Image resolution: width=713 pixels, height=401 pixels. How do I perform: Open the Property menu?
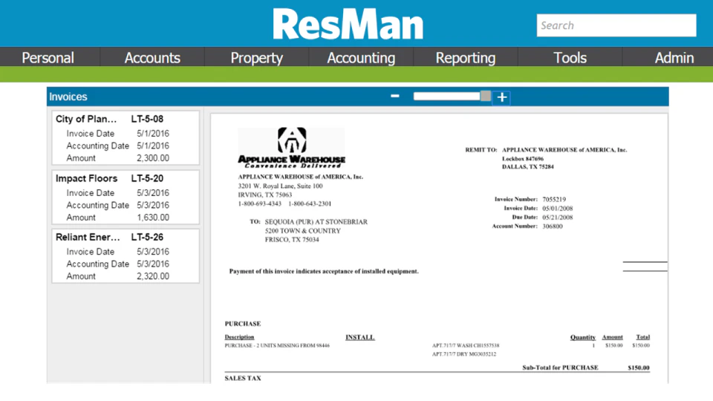256,58
